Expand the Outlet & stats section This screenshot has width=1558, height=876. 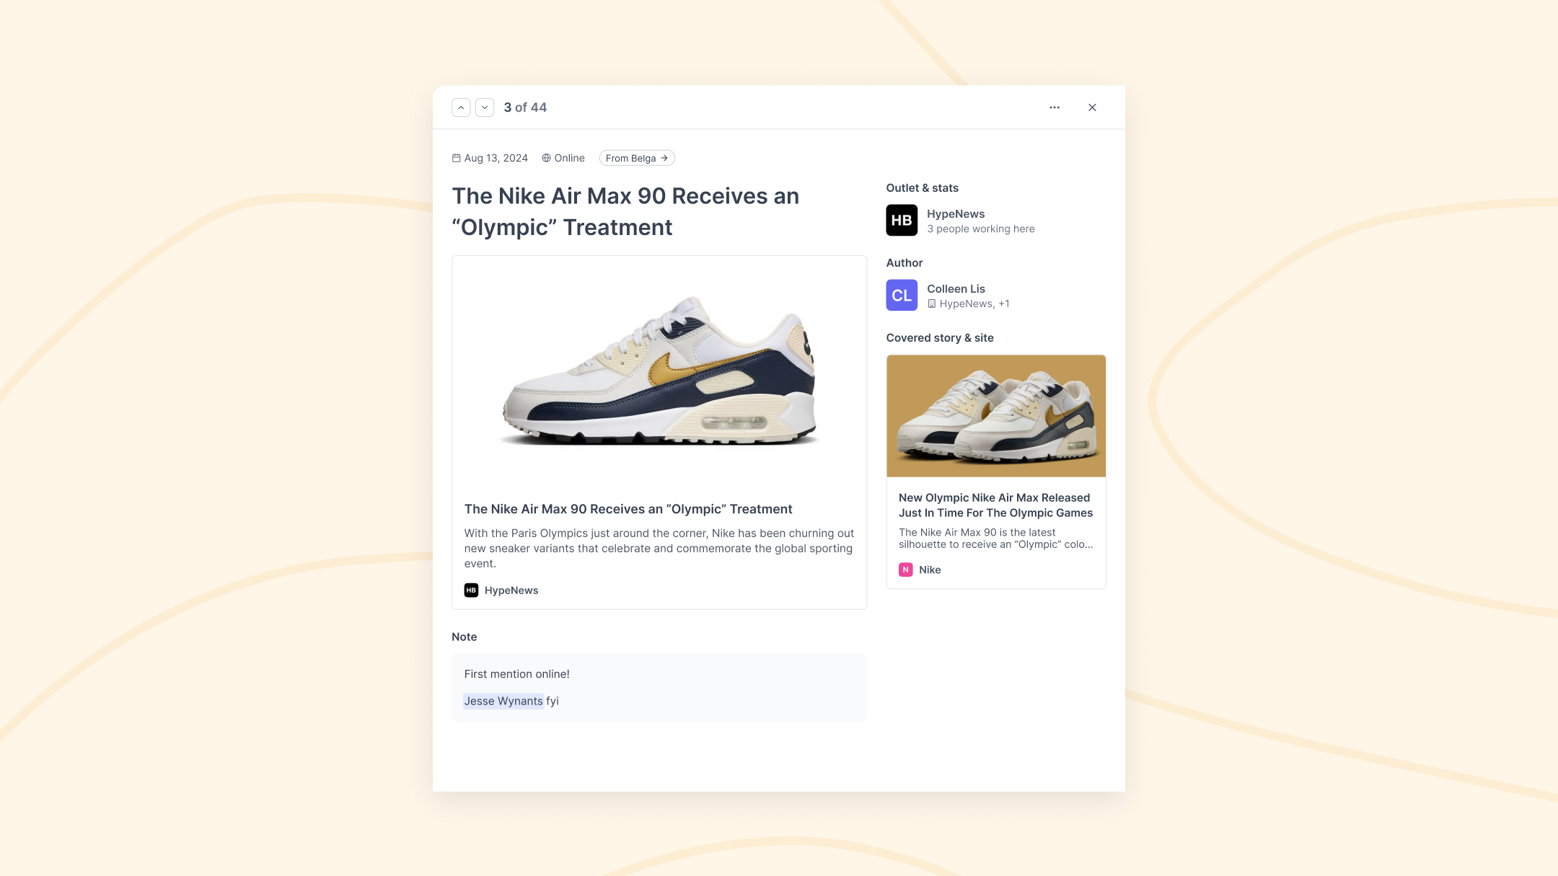(923, 187)
